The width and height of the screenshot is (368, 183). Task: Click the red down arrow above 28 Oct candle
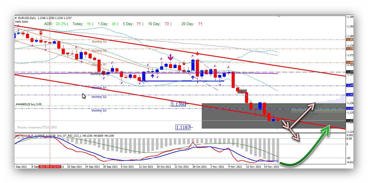[x=197, y=54]
